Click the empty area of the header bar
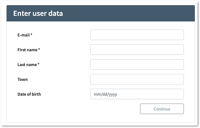The height and width of the screenshot is (128, 200). point(131,13)
